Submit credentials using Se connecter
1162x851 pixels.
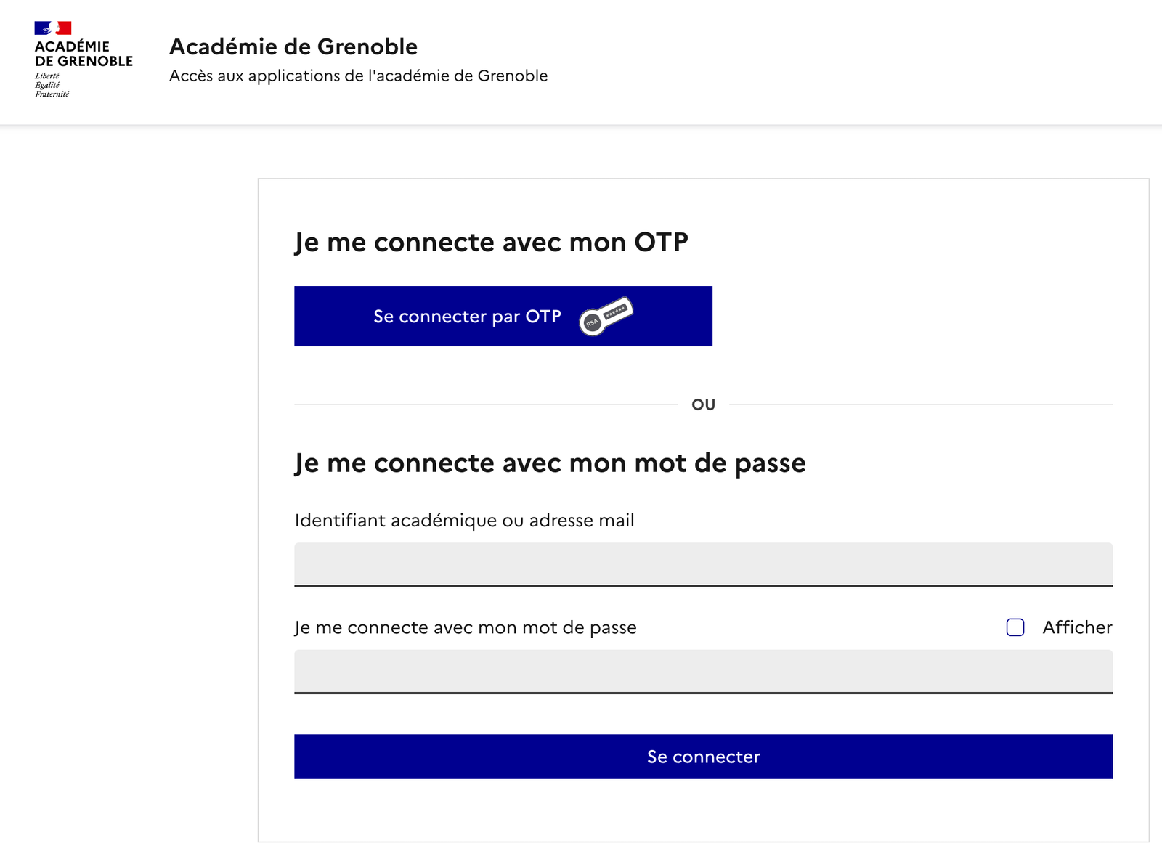point(703,757)
